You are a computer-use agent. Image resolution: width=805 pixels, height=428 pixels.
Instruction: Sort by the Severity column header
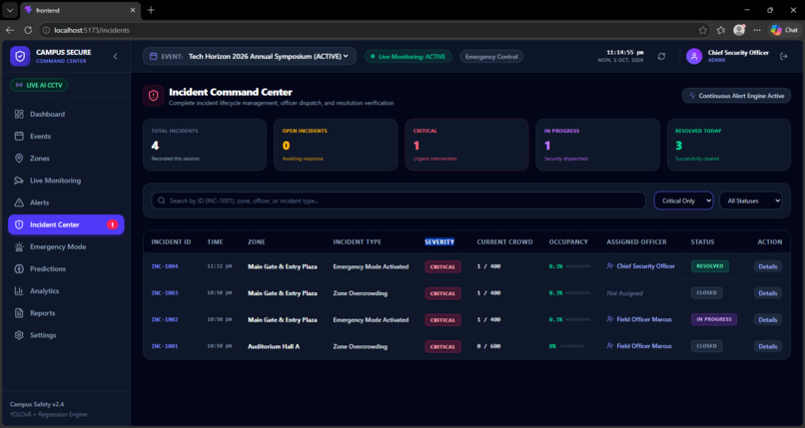tap(439, 242)
